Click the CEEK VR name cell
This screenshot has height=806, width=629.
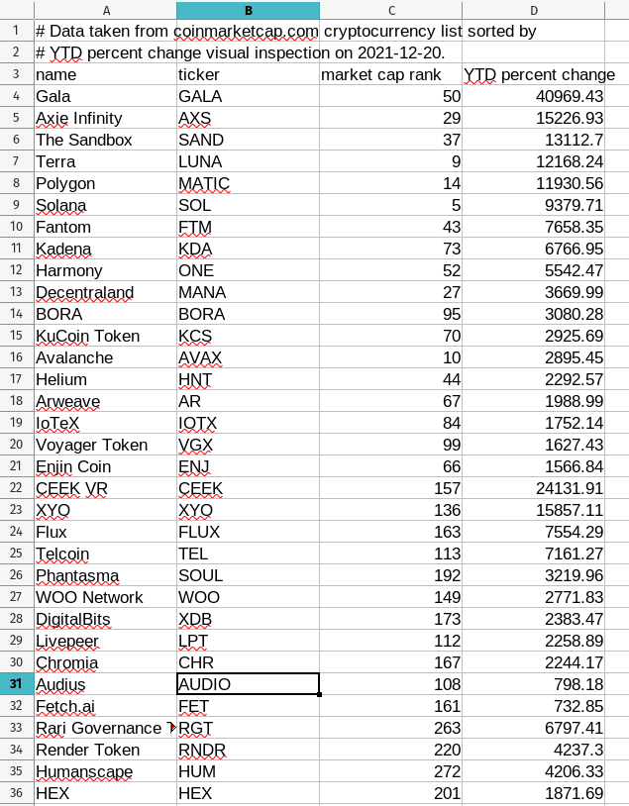(x=105, y=488)
